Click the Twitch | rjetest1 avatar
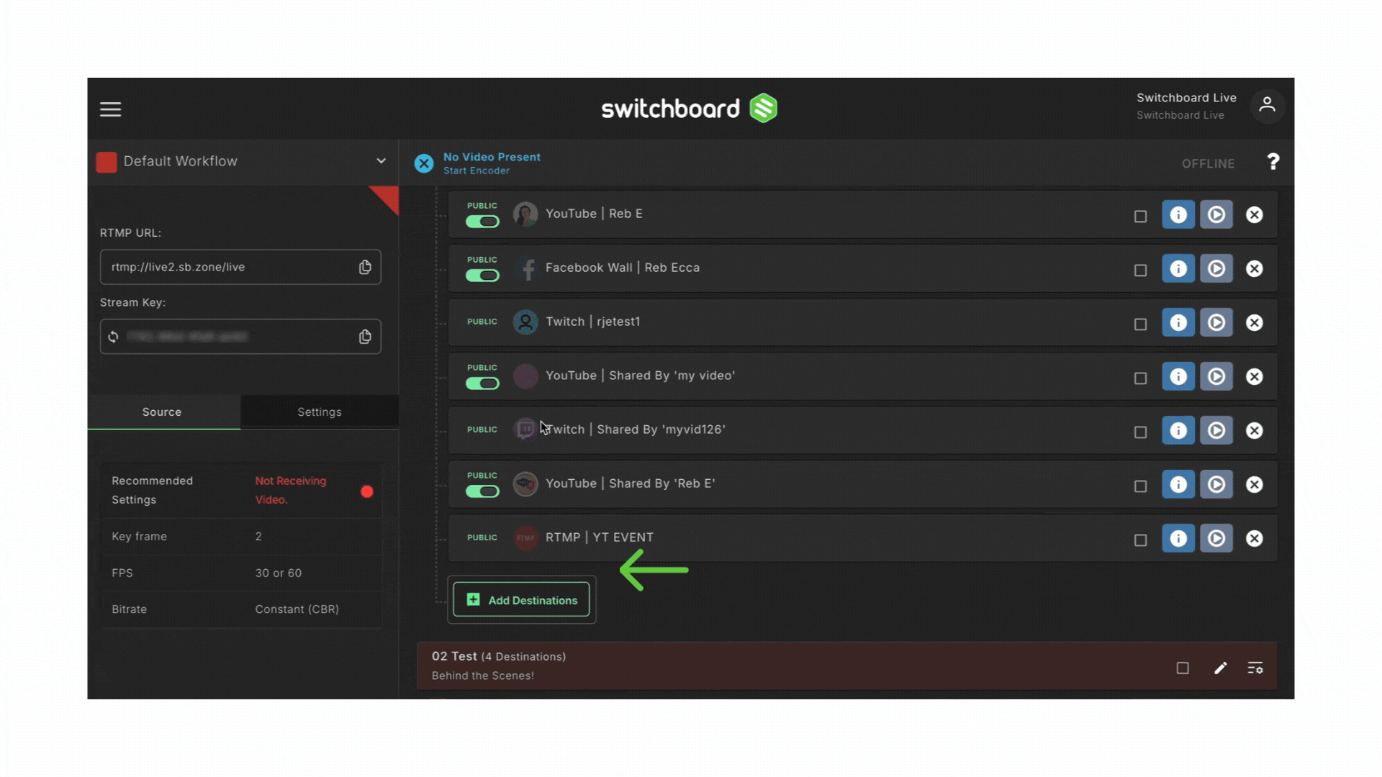The width and height of the screenshot is (1382, 777). [525, 322]
